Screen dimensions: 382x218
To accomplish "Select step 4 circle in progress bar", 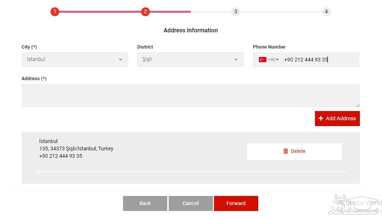I will click(326, 12).
